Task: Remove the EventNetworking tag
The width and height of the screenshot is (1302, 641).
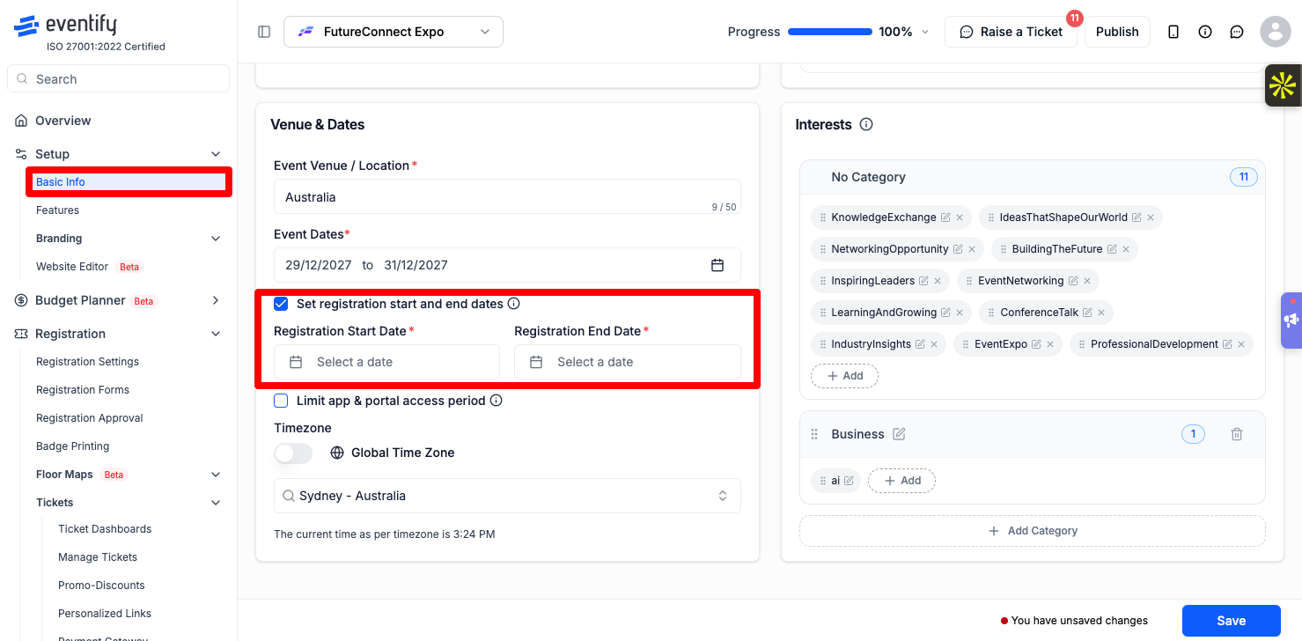Action: 1087,281
